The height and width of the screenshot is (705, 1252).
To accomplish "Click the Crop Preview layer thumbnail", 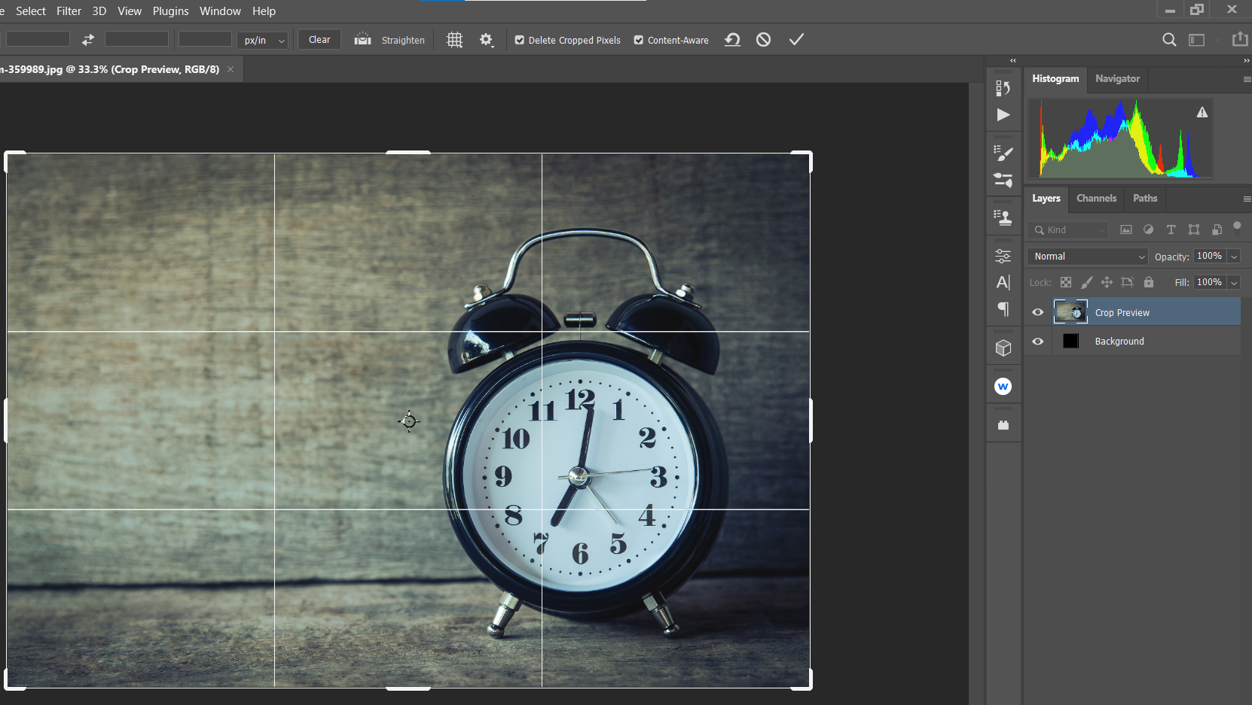I will (x=1070, y=311).
